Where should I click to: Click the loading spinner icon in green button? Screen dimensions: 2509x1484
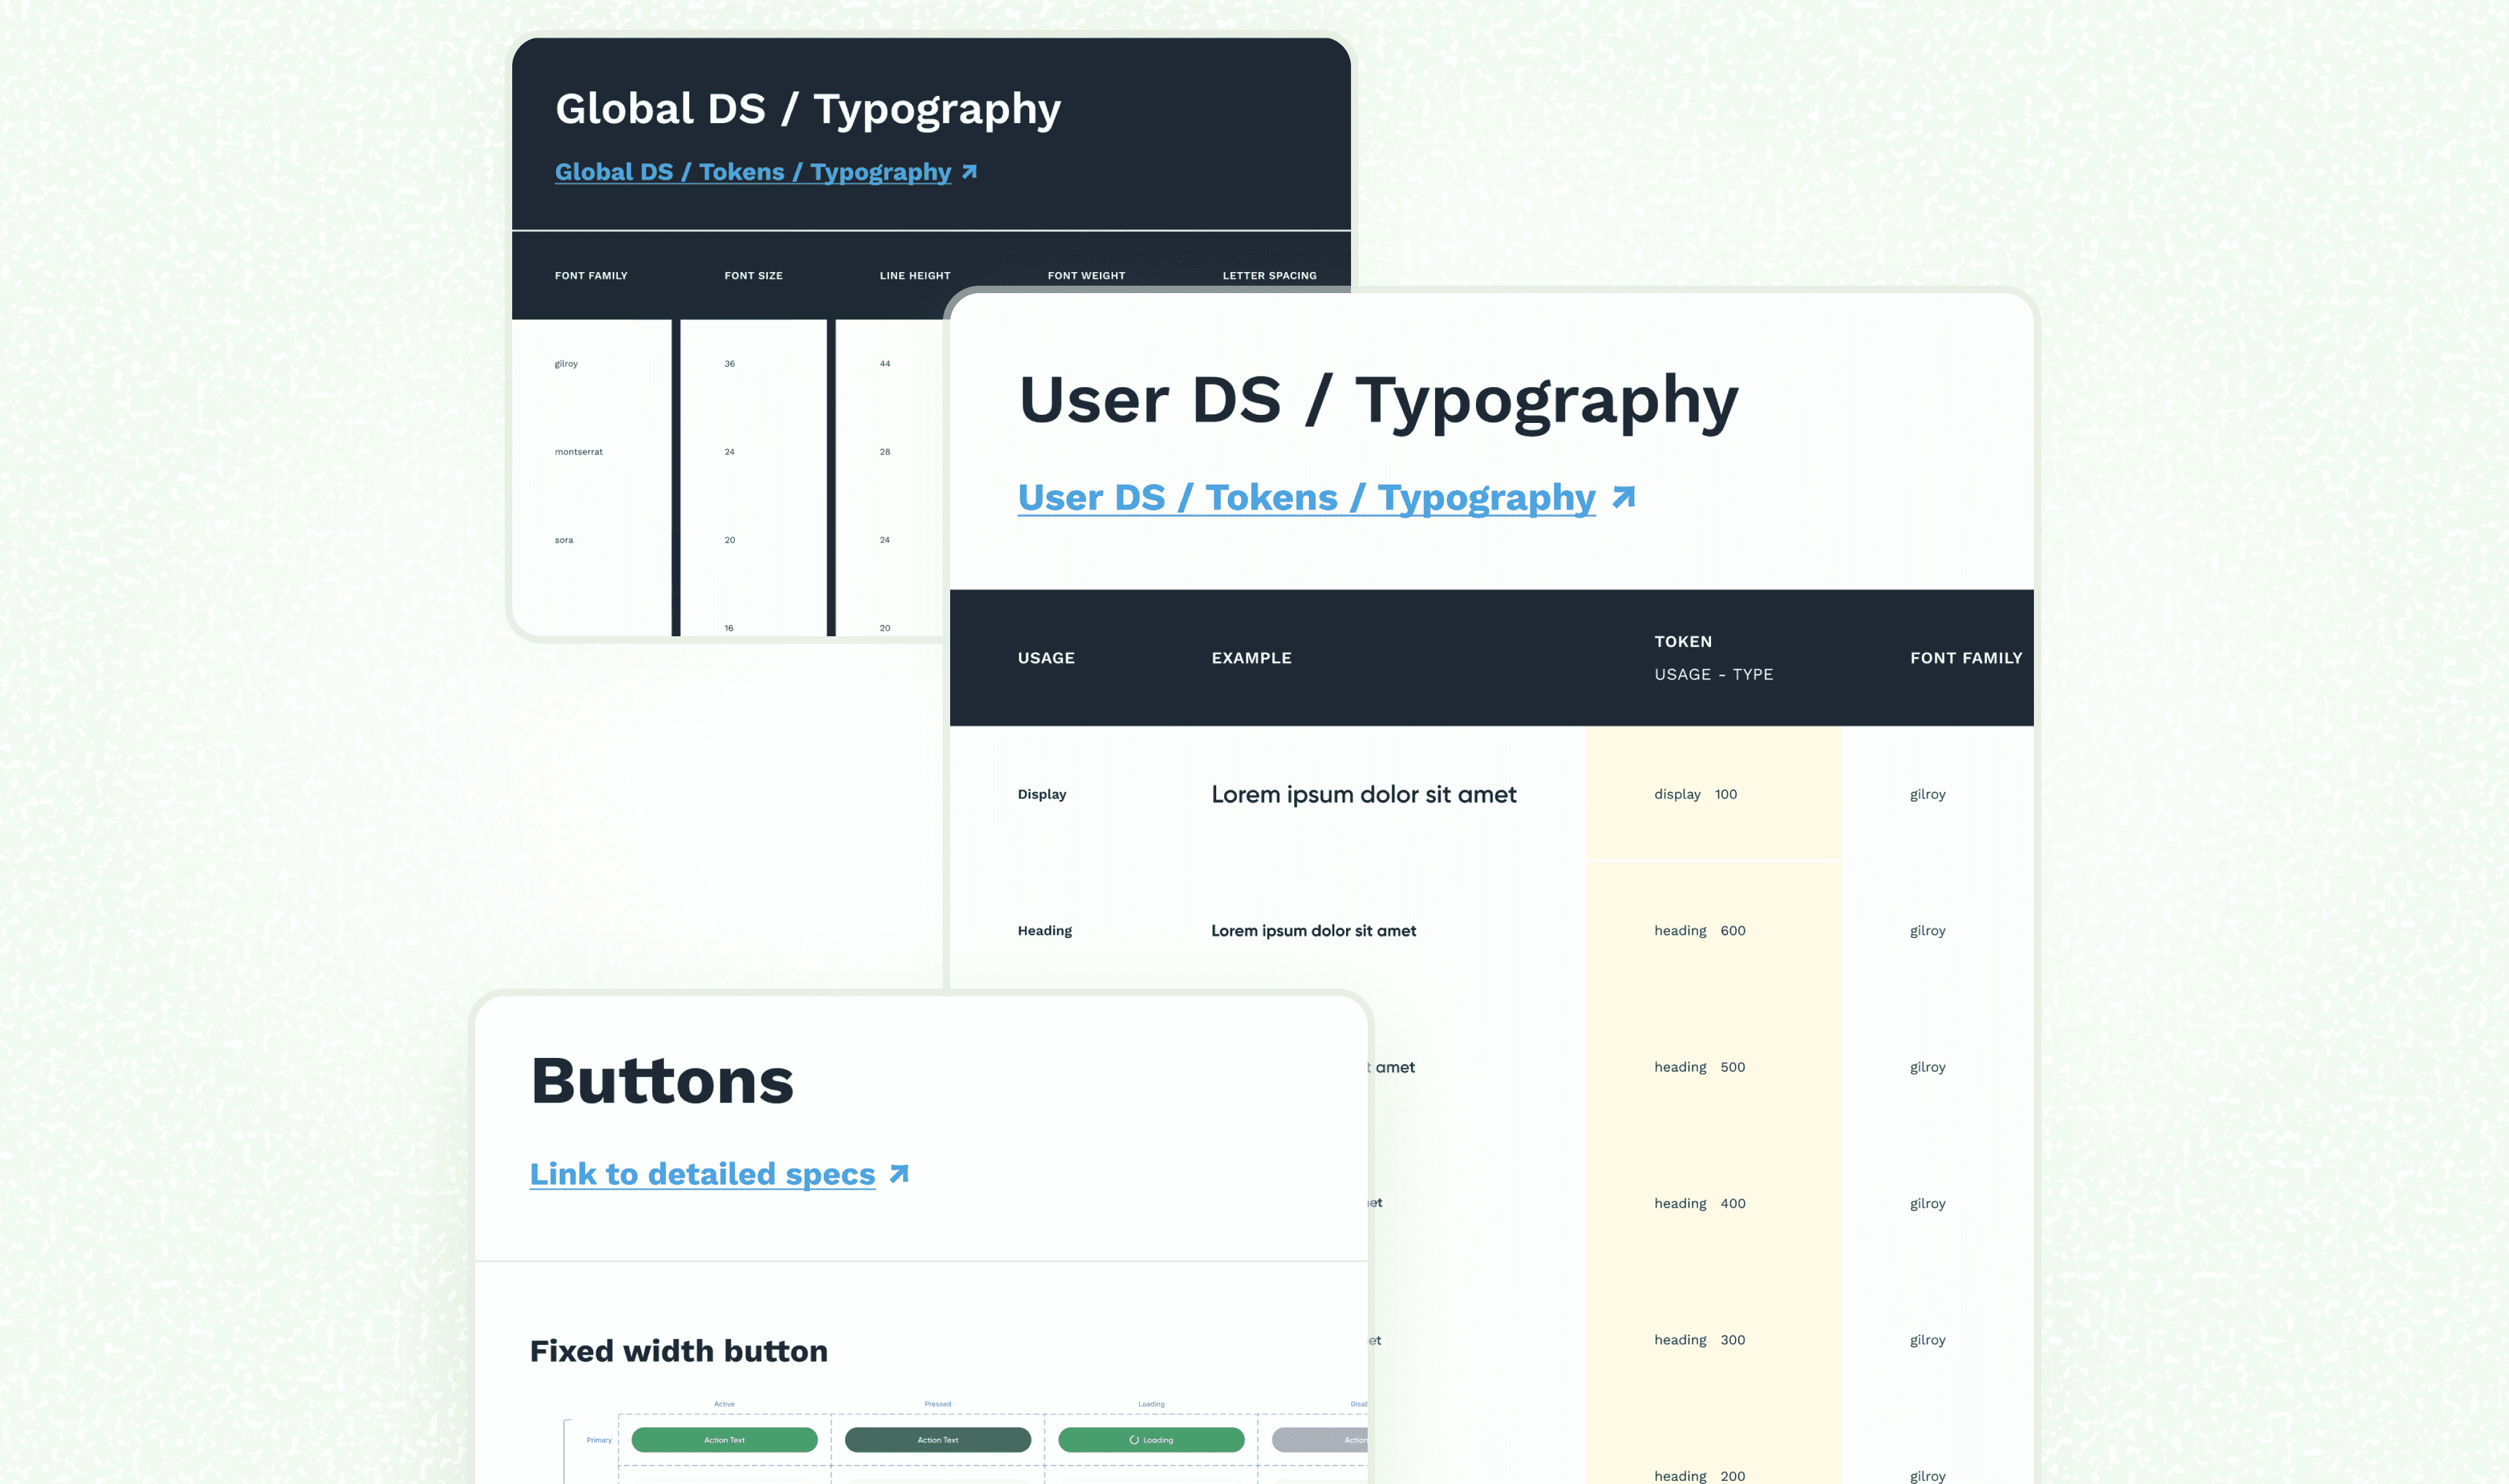pyautogui.click(x=1133, y=1440)
